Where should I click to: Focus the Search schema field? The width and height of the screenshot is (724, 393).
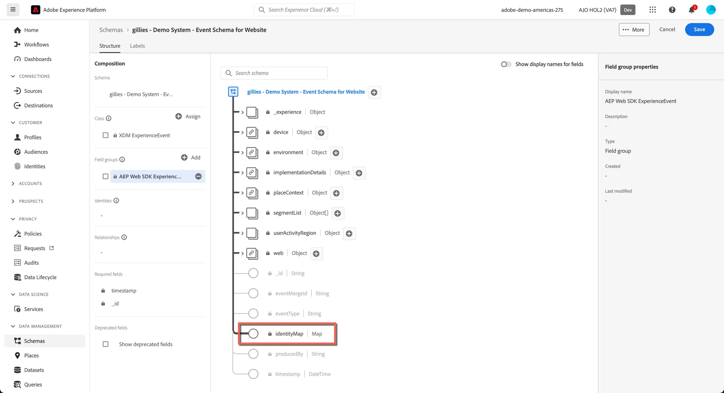pyautogui.click(x=274, y=73)
